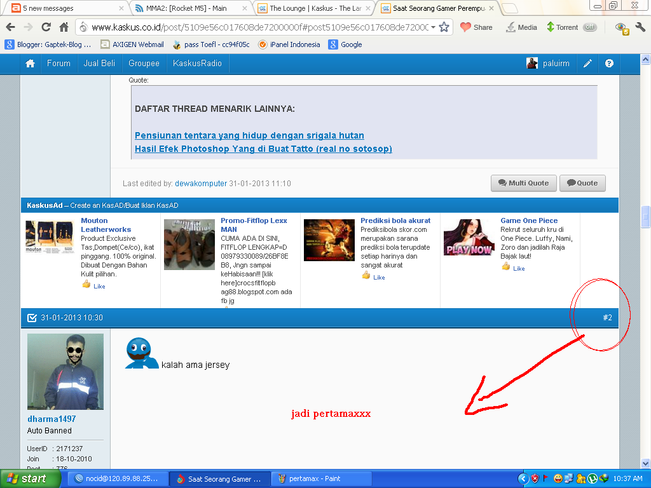Screen dimensions: 651x488
Task: Open Windows Start button
Action: click(30, 479)
